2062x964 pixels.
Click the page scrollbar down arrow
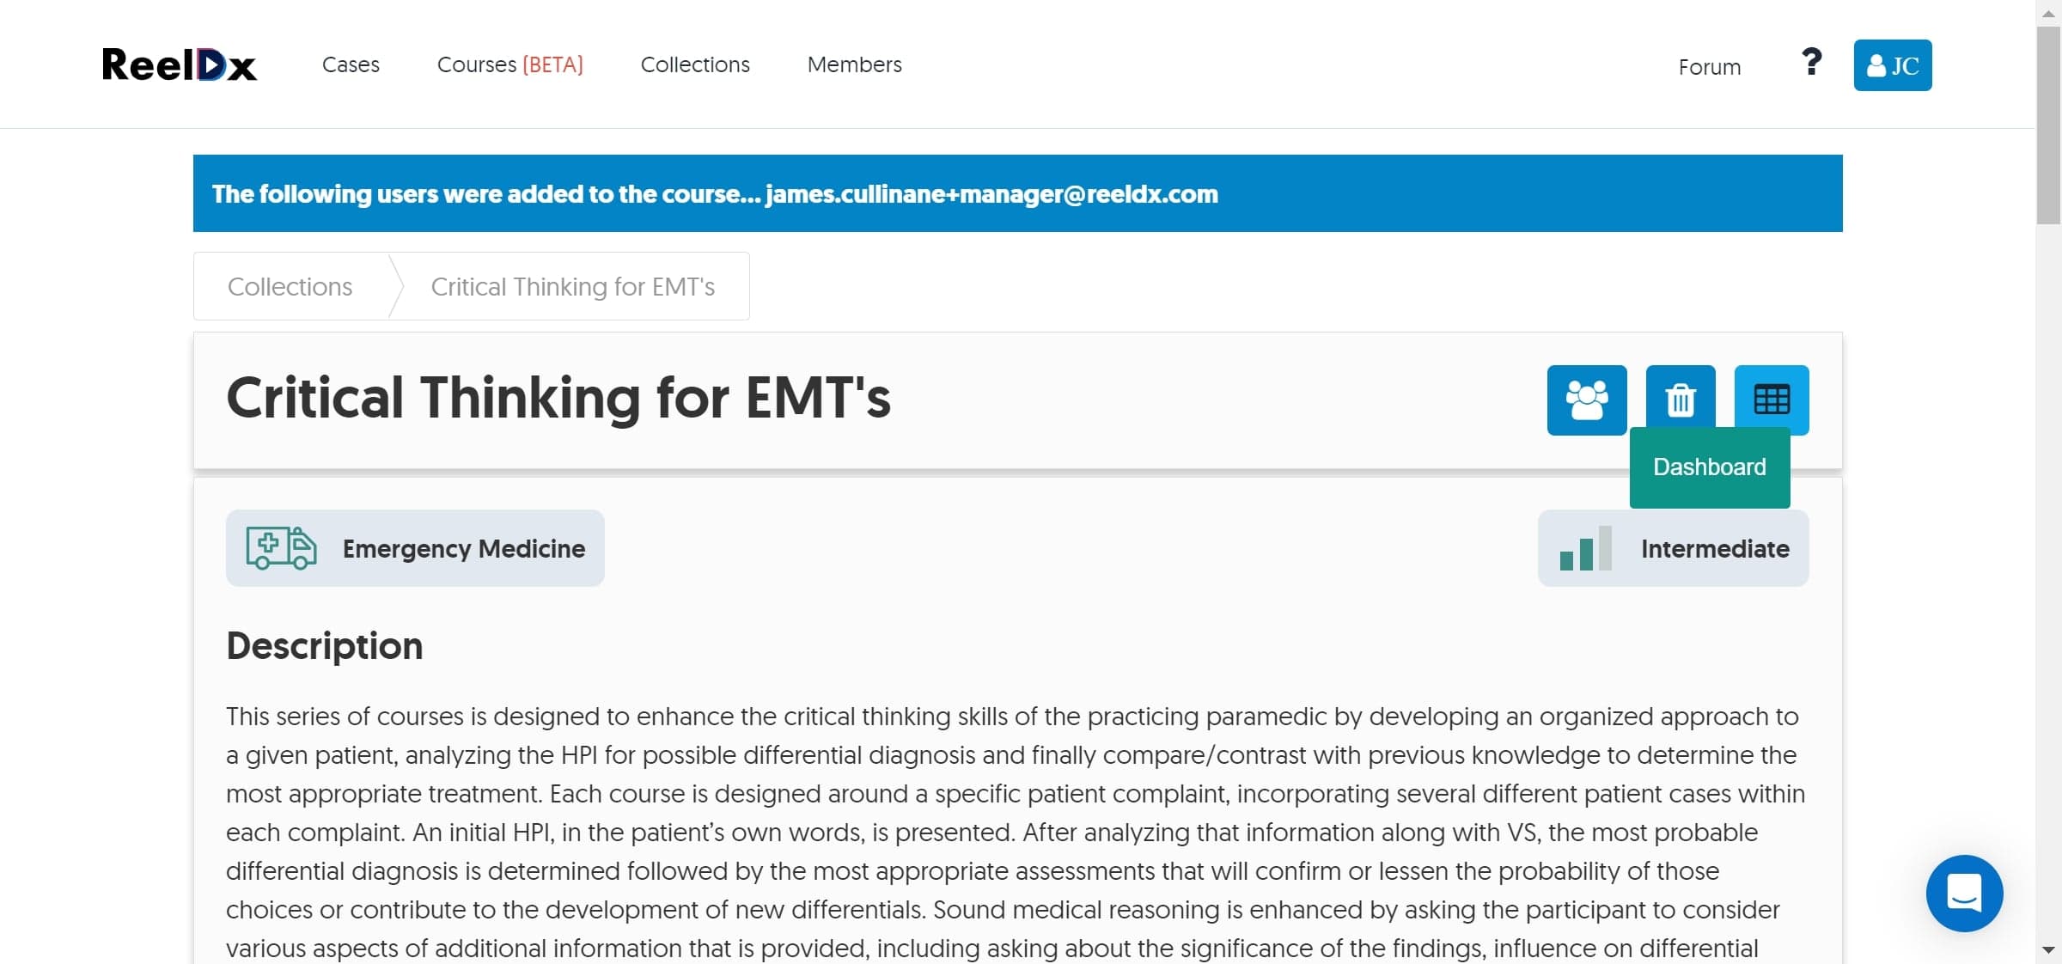click(2049, 950)
